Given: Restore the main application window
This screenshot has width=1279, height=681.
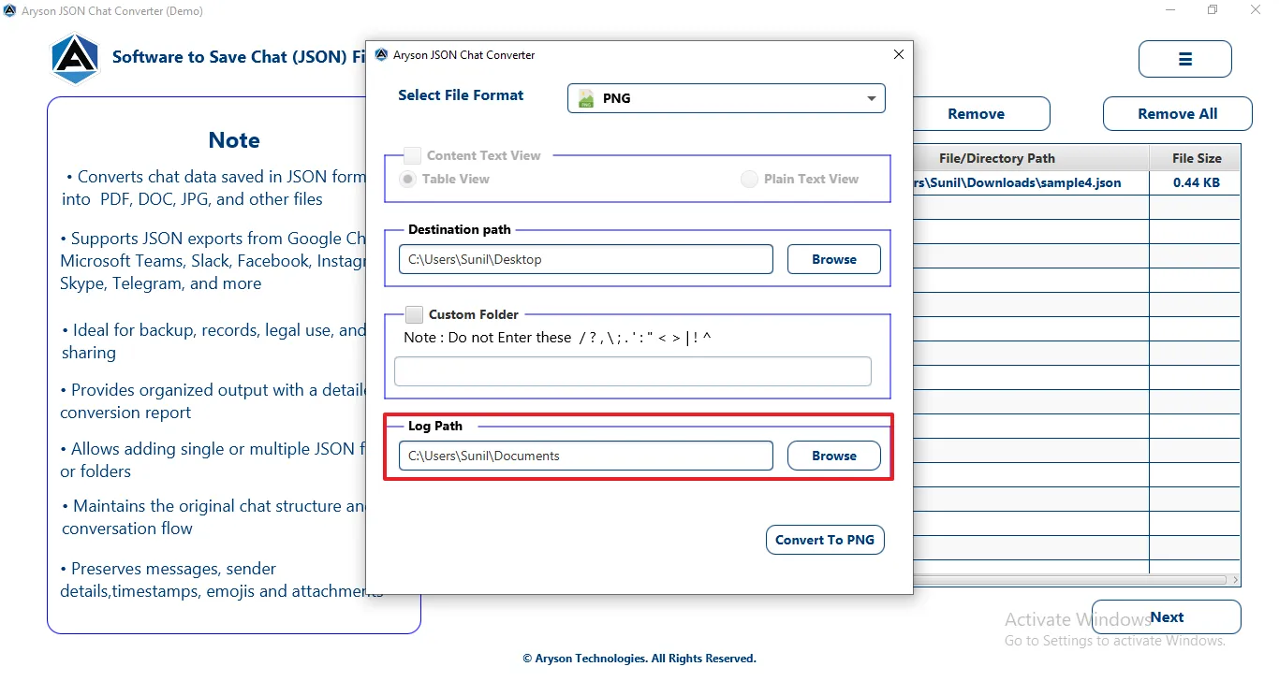Looking at the screenshot, I should pos(1213,10).
